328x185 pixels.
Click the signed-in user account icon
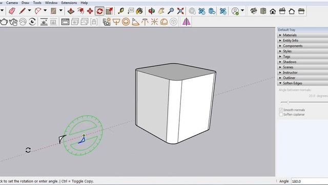pyautogui.click(x=235, y=11)
